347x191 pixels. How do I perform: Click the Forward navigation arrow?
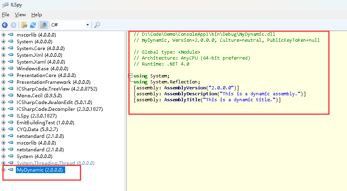[x=14, y=25]
